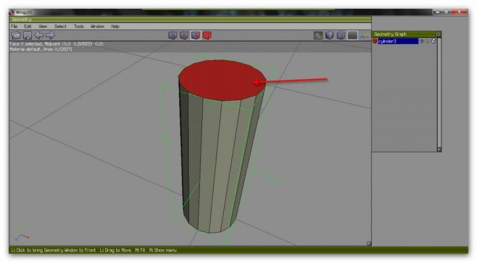Switch to face selection mode cube
Screen dimensions: 477x262
click(x=196, y=36)
